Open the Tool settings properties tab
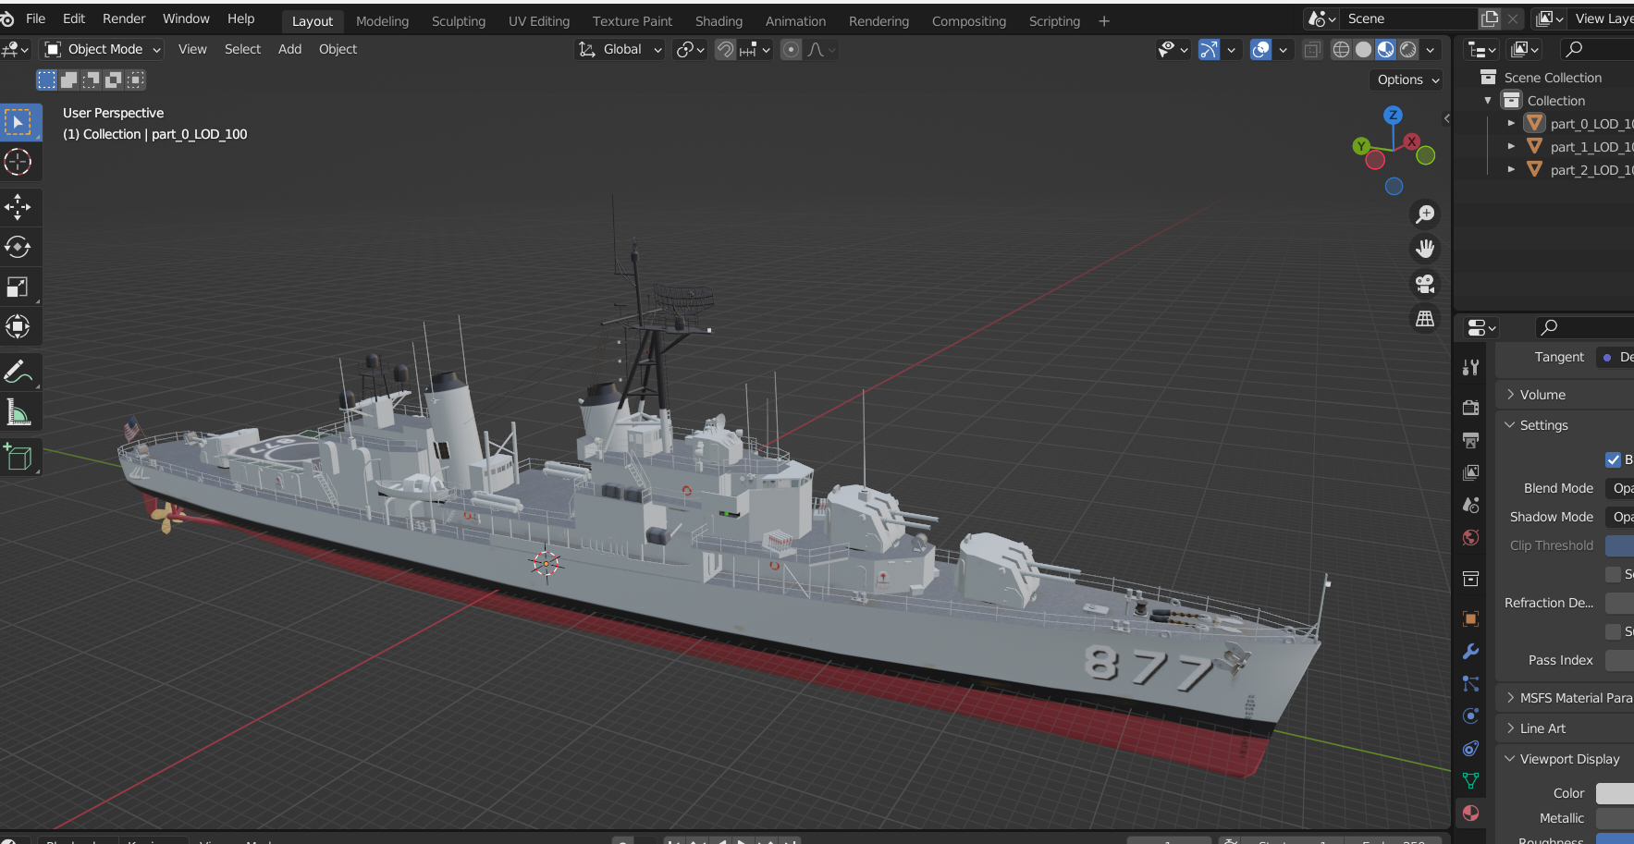 coord(1471,367)
